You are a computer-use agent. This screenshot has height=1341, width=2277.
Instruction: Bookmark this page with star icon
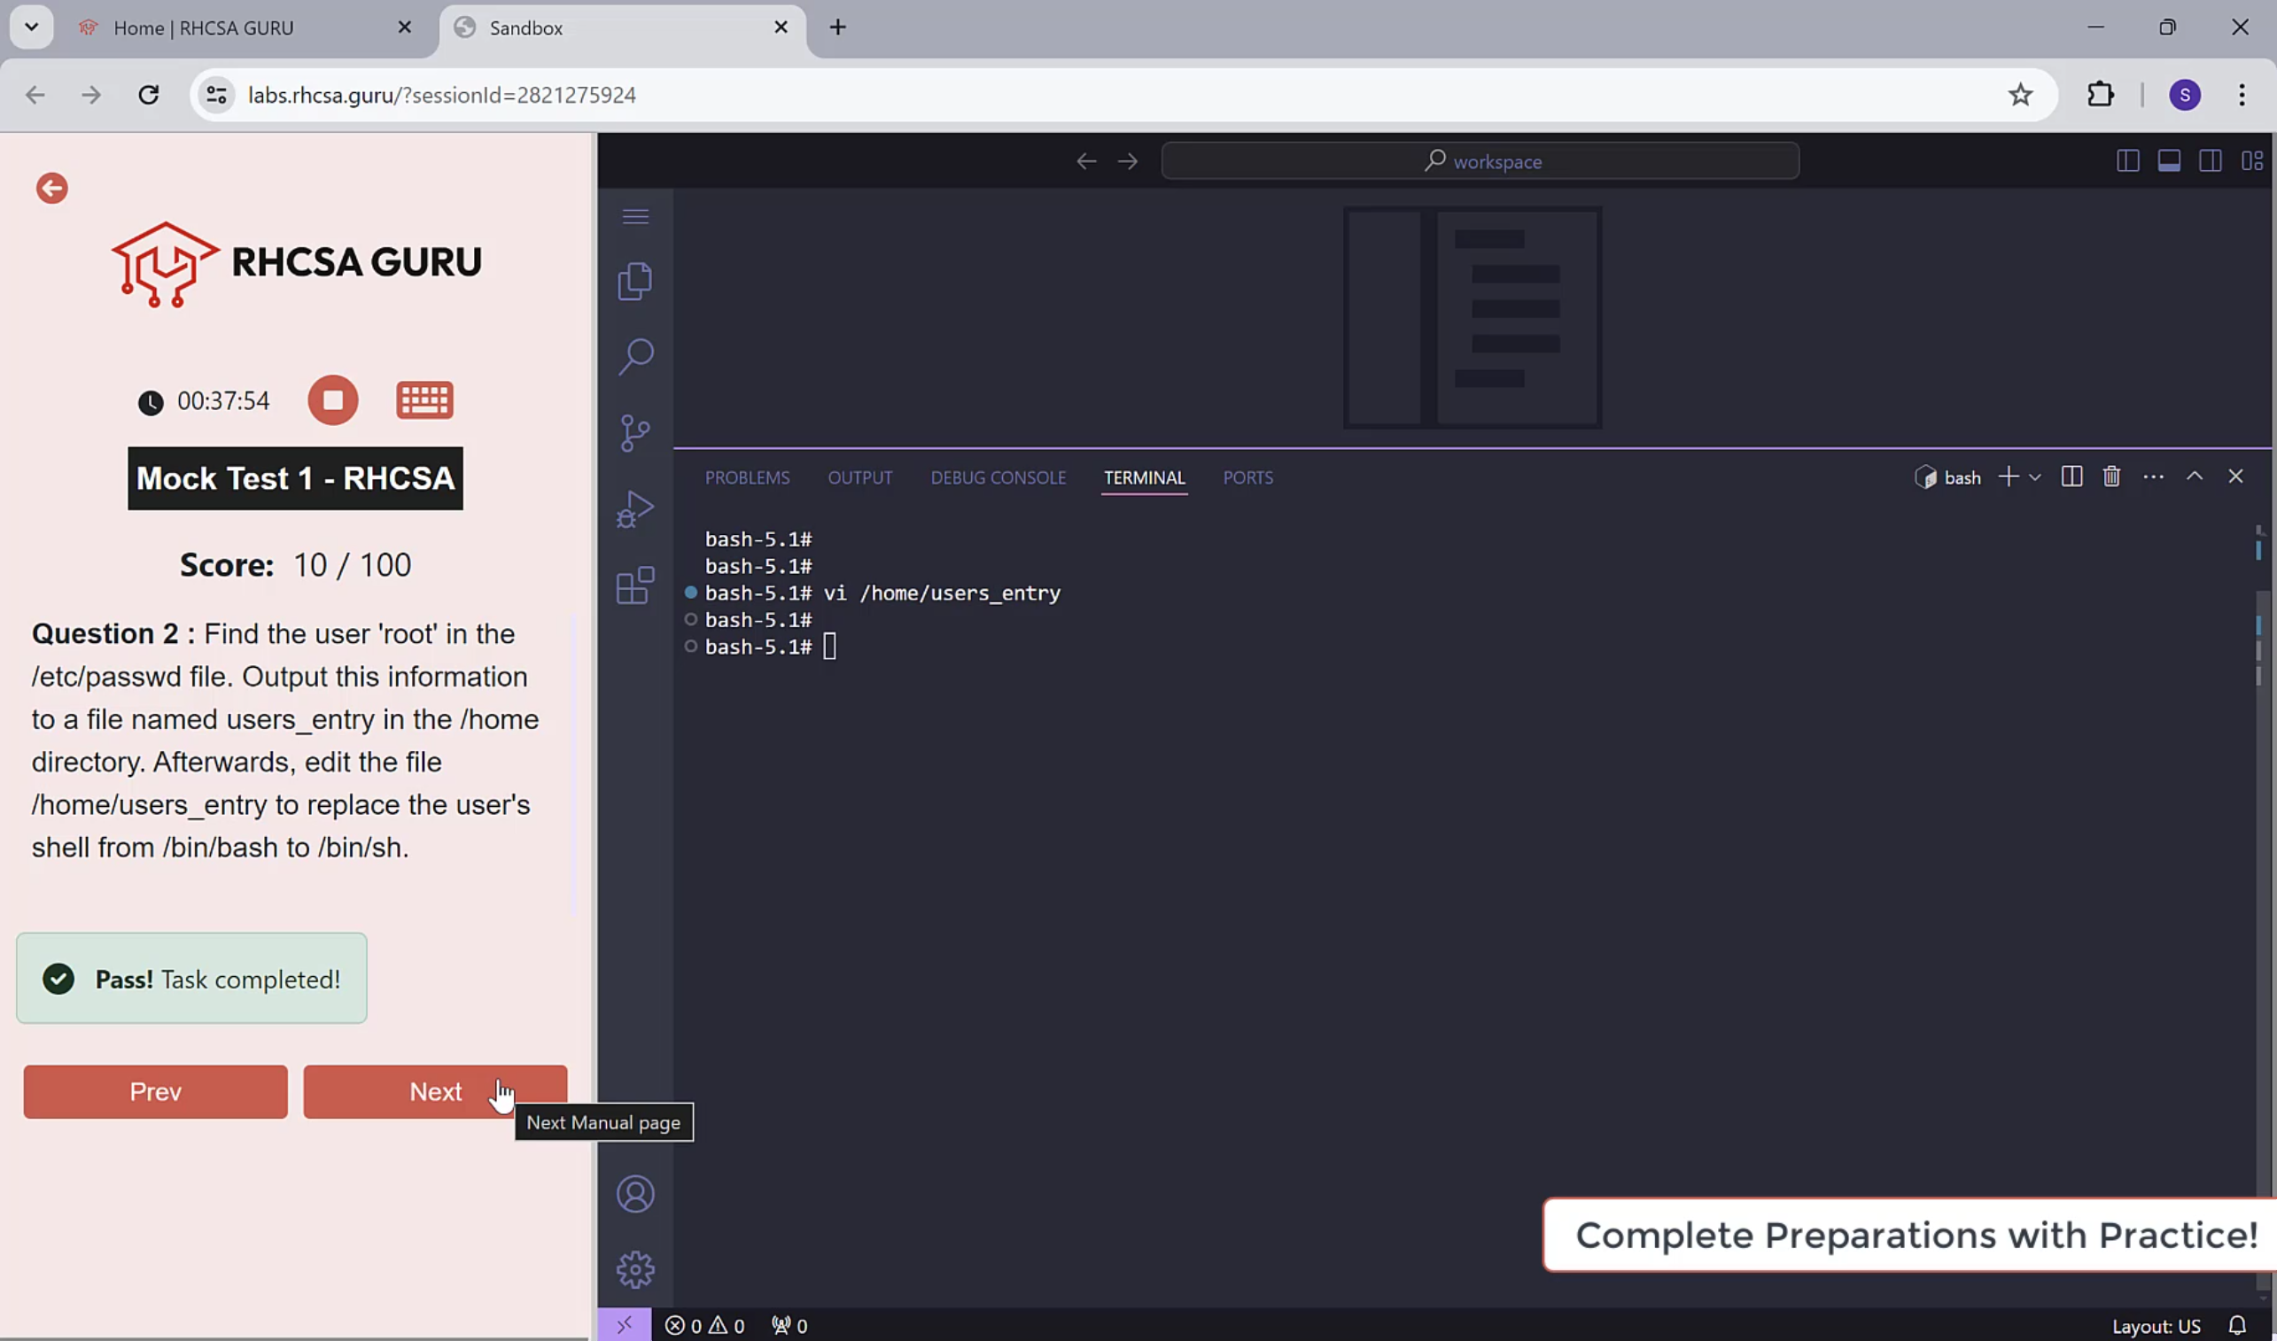tap(2020, 95)
